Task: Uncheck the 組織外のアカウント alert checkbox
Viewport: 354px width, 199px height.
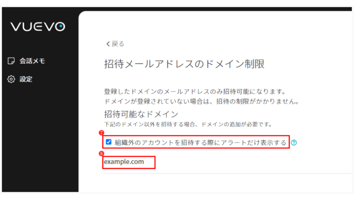Action: 109,142
